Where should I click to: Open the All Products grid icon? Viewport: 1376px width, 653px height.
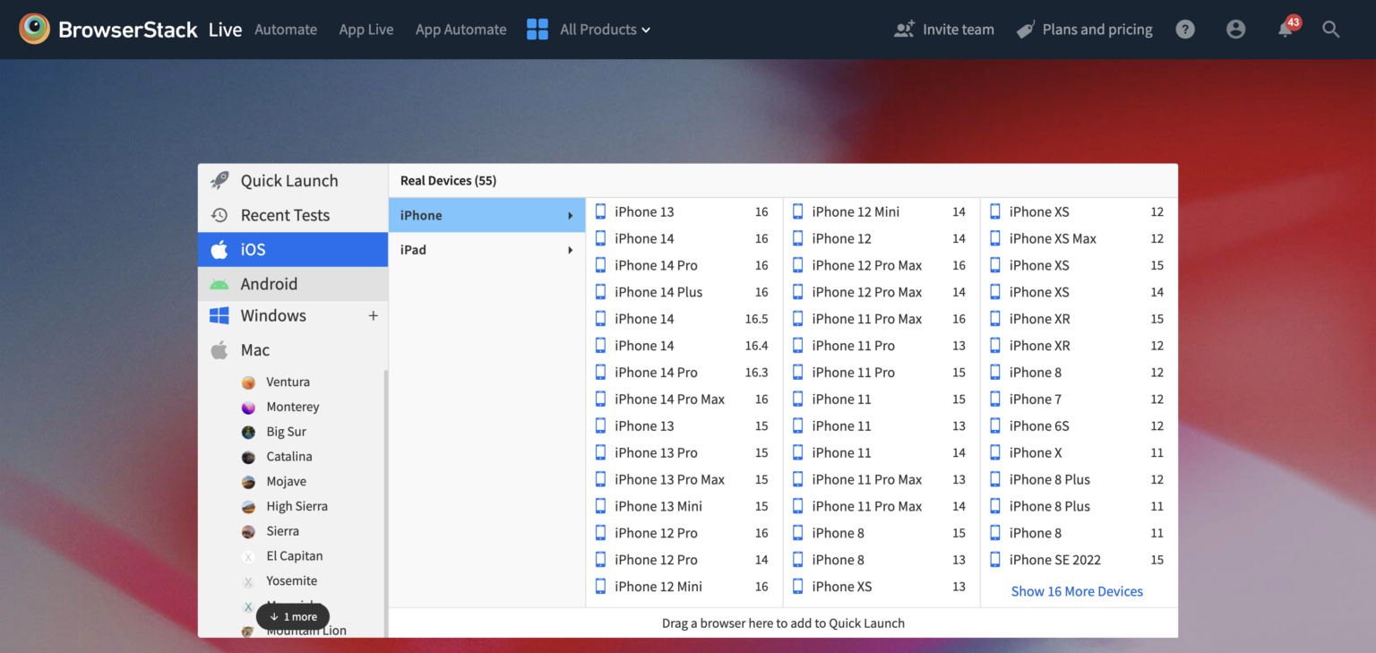(x=537, y=29)
